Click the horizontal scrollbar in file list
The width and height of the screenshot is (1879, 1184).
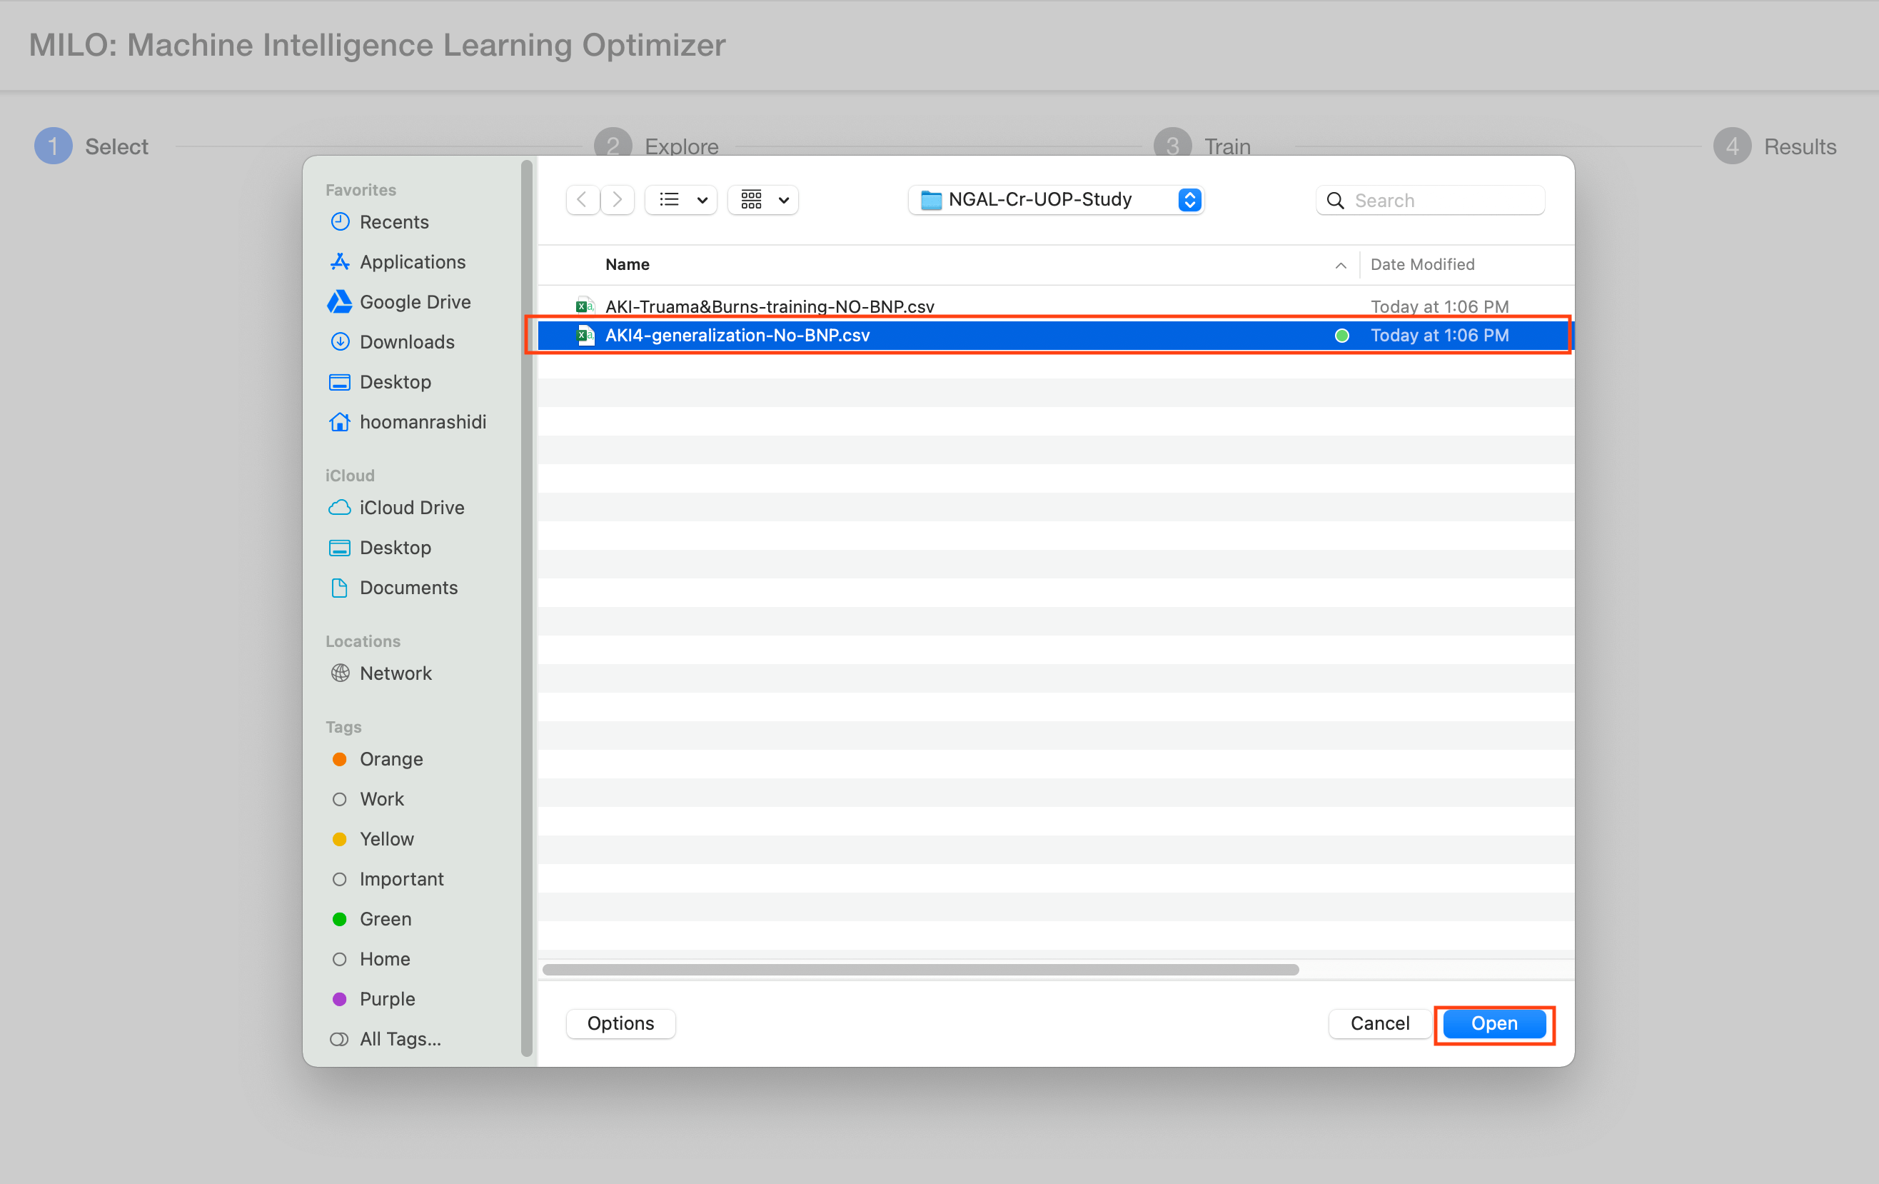tap(921, 969)
